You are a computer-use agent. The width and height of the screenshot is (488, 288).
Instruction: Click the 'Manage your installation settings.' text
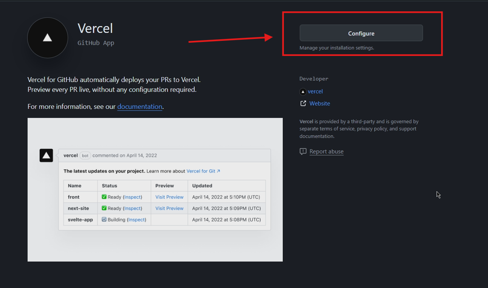tap(337, 48)
